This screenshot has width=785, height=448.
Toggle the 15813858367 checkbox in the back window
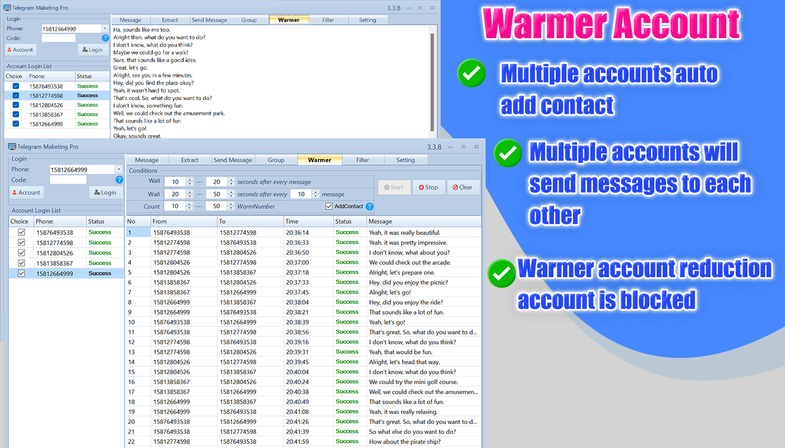[16, 114]
